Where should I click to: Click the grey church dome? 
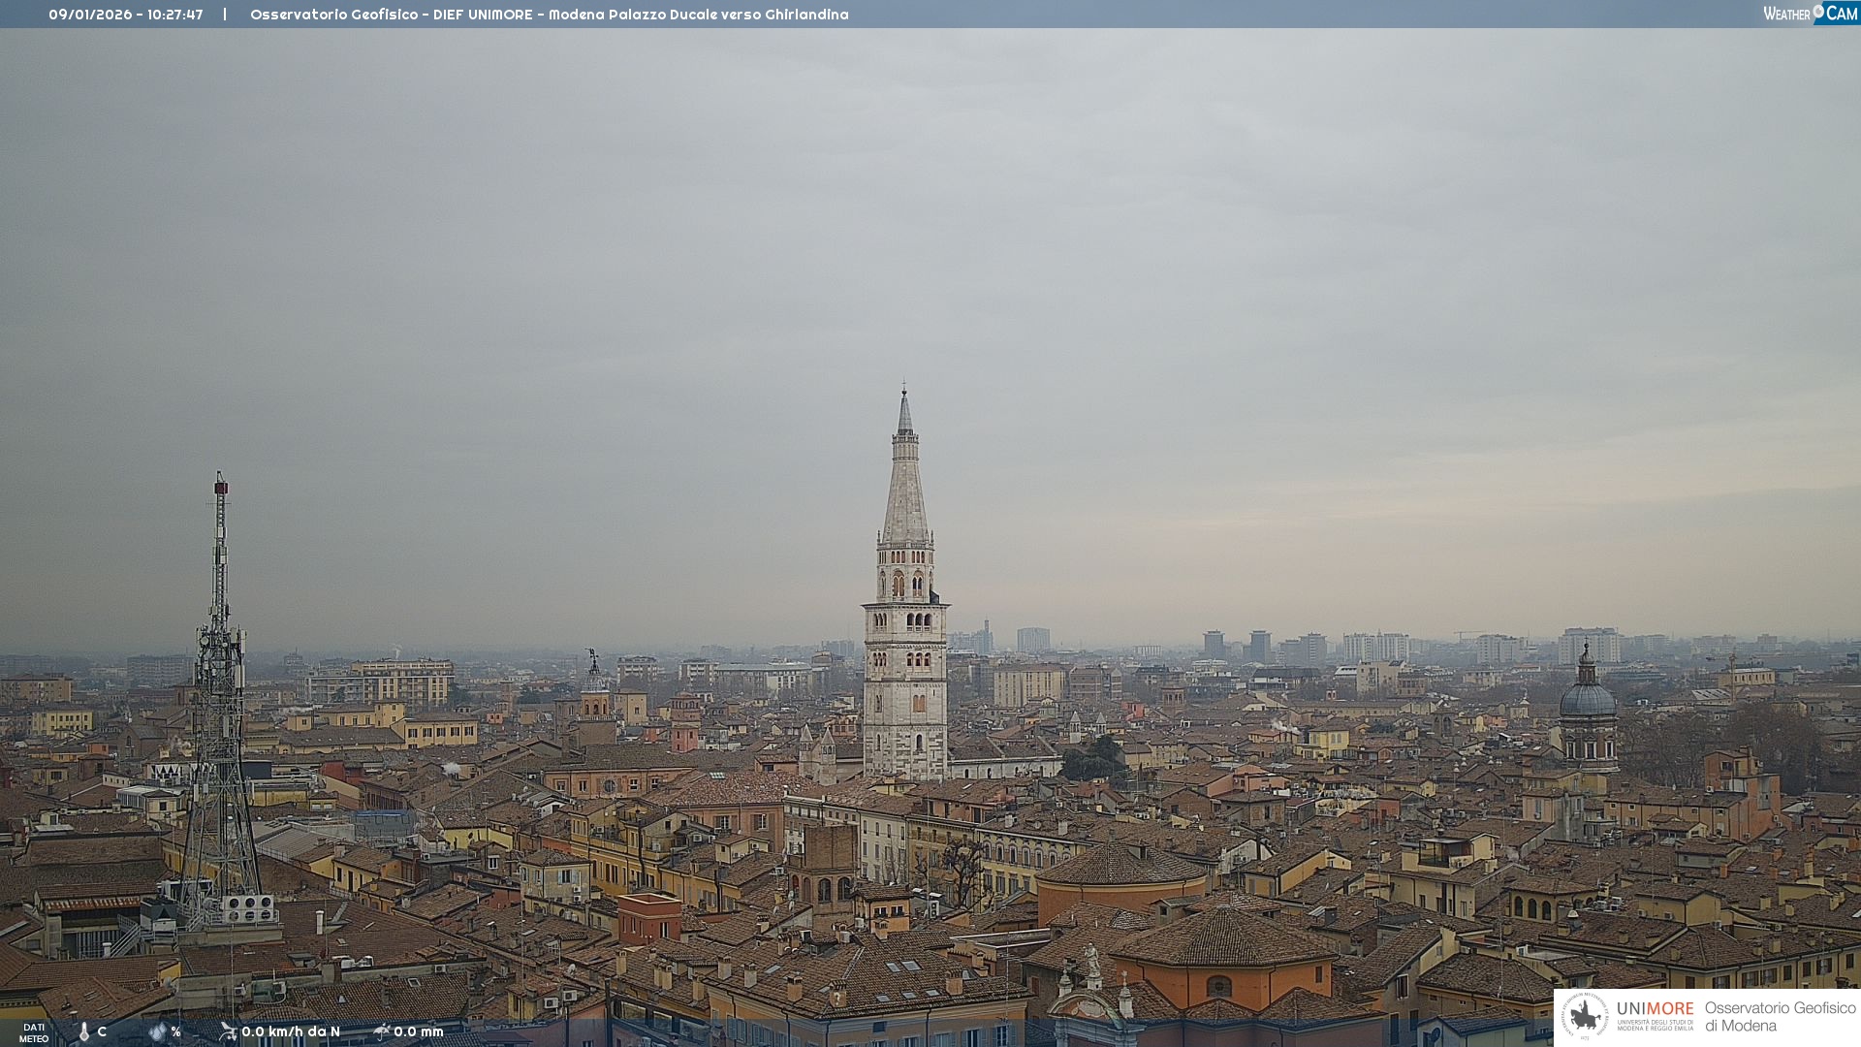pos(1588,698)
